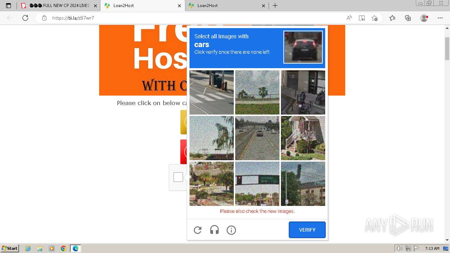Screen dimensions: 450x253
Task: Open tab actions menu icon
Action: (x=8, y=6)
